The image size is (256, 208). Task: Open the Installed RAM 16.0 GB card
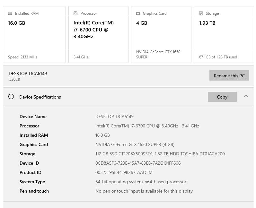34,34
